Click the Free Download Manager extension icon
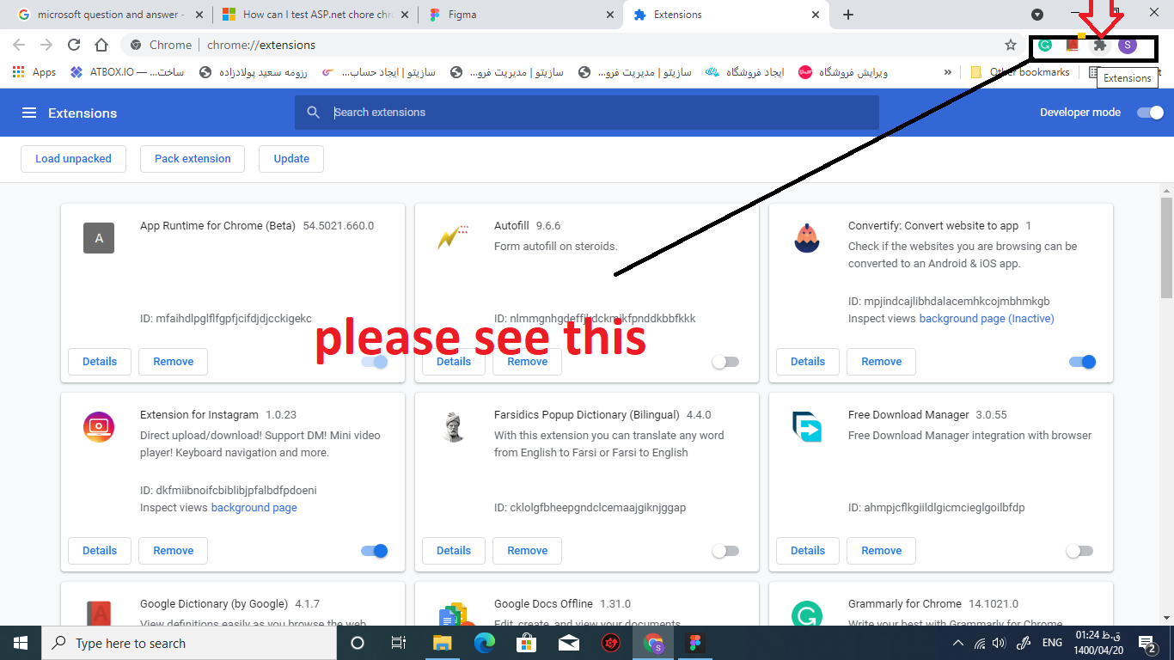1174x660 pixels. pyautogui.click(x=806, y=425)
